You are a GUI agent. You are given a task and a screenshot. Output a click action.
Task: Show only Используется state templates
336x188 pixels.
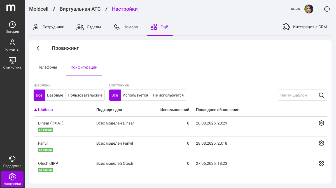point(136,95)
